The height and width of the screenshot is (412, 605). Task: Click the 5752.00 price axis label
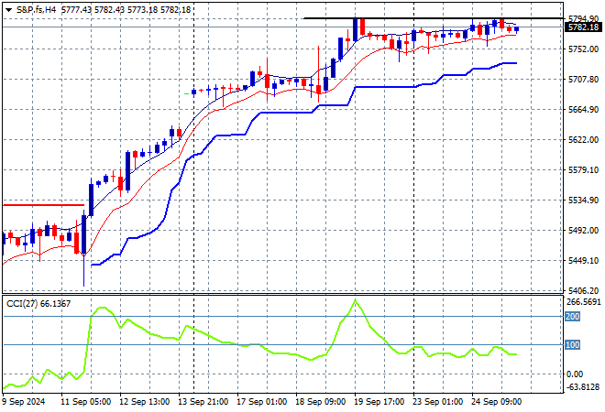click(x=583, y=49)
